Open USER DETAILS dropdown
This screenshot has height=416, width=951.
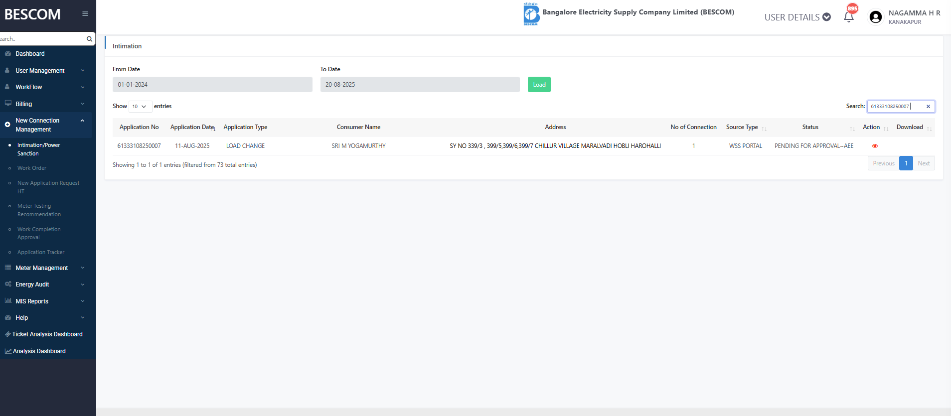pyautogui.click(x=797, y=17)
